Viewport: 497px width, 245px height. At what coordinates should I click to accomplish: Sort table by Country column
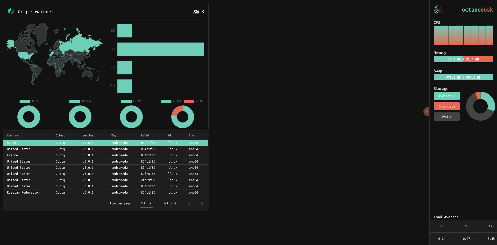(12, 135)
